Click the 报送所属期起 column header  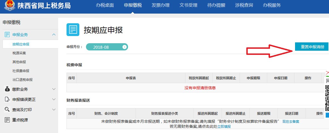208,114
